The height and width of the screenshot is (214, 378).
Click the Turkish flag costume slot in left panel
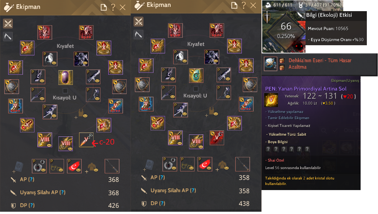click(74, 166)
